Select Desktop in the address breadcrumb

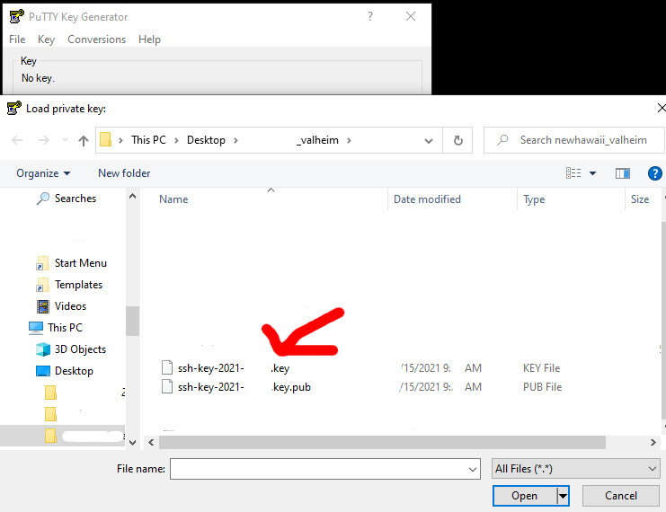(x=206, y=140)
